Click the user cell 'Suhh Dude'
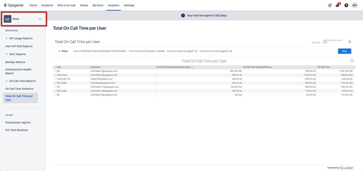Screen dimensions: 363x171 tap(61, 75)
